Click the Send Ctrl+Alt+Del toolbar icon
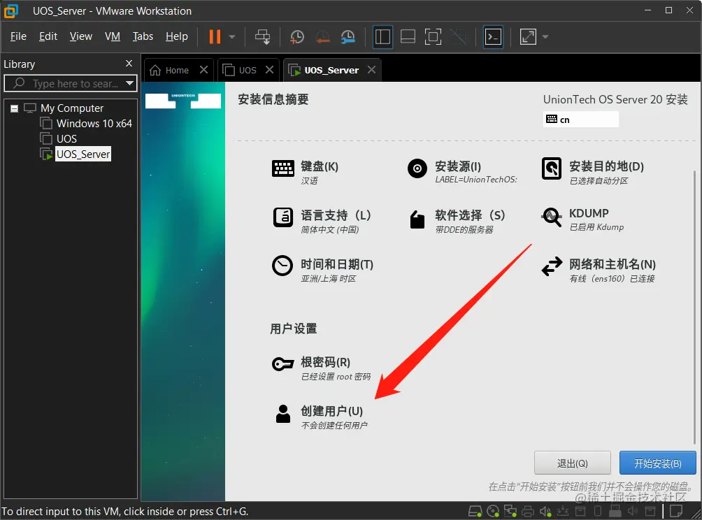 (262, 37)
